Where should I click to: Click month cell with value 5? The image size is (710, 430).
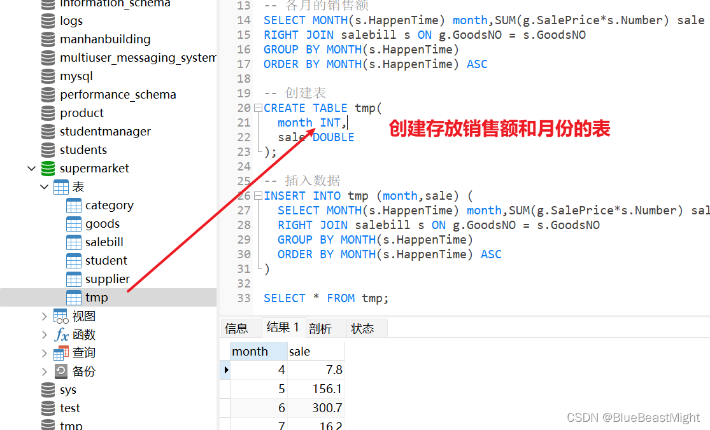click(259, 389)
